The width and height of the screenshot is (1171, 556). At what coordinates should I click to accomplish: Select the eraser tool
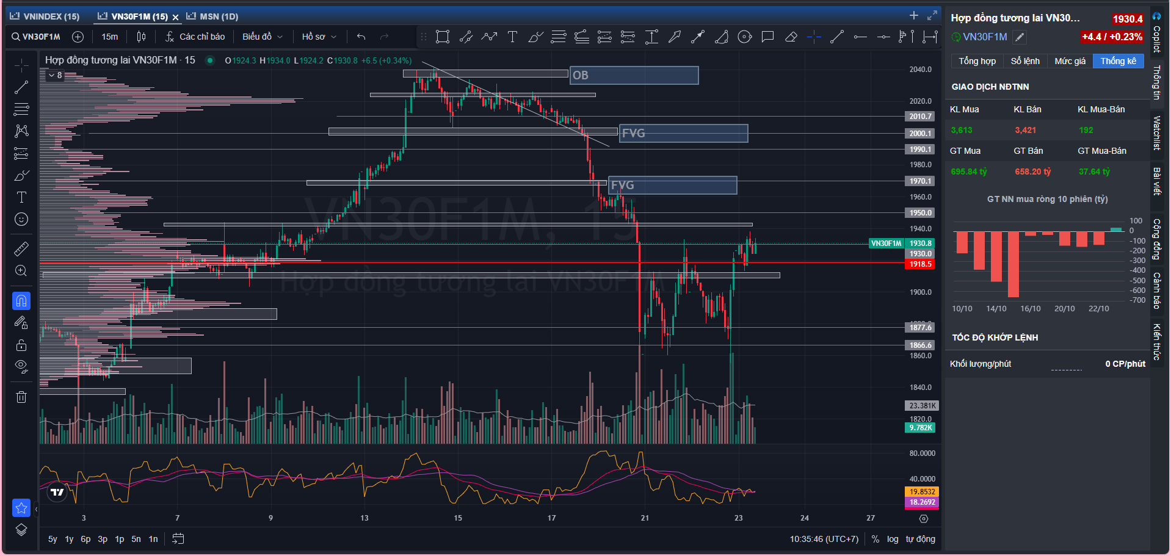(x=791, y=37)
